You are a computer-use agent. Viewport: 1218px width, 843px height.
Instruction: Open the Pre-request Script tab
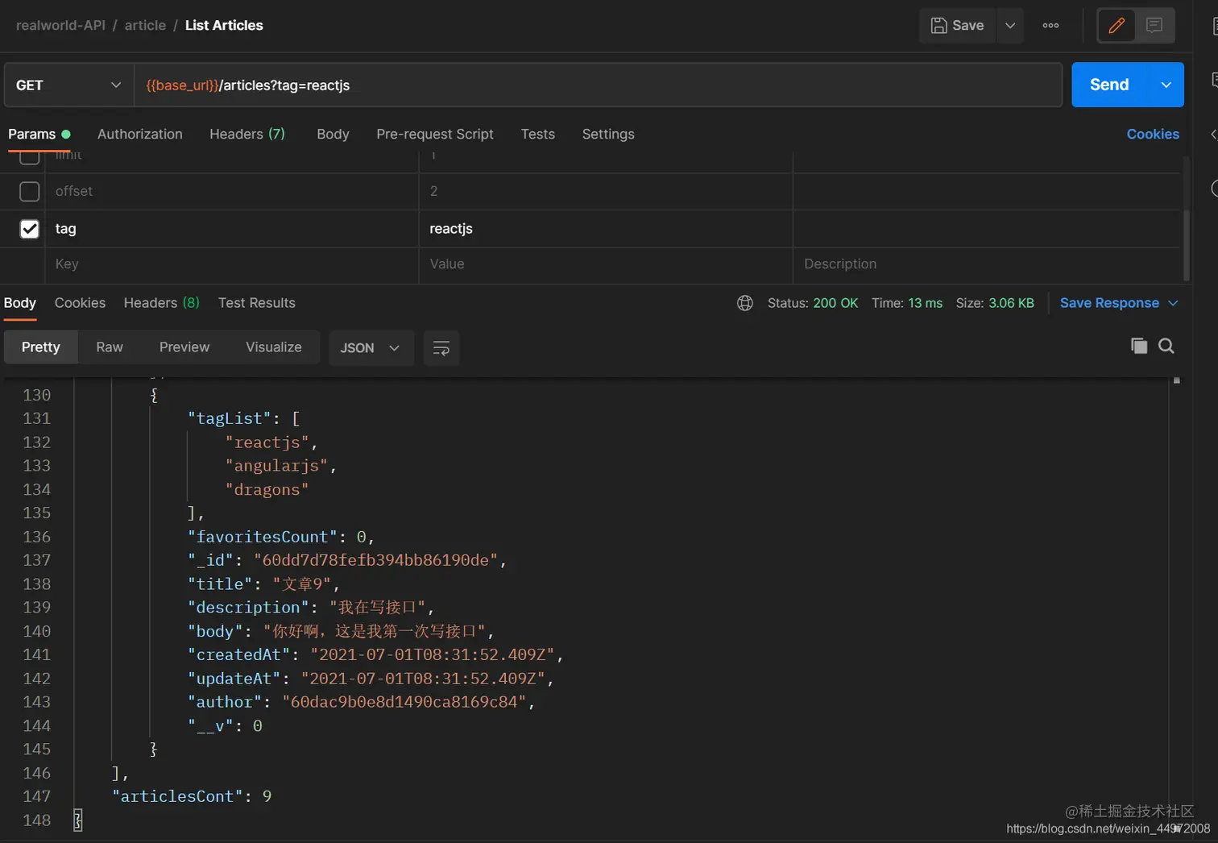click(x=435, y=134)
